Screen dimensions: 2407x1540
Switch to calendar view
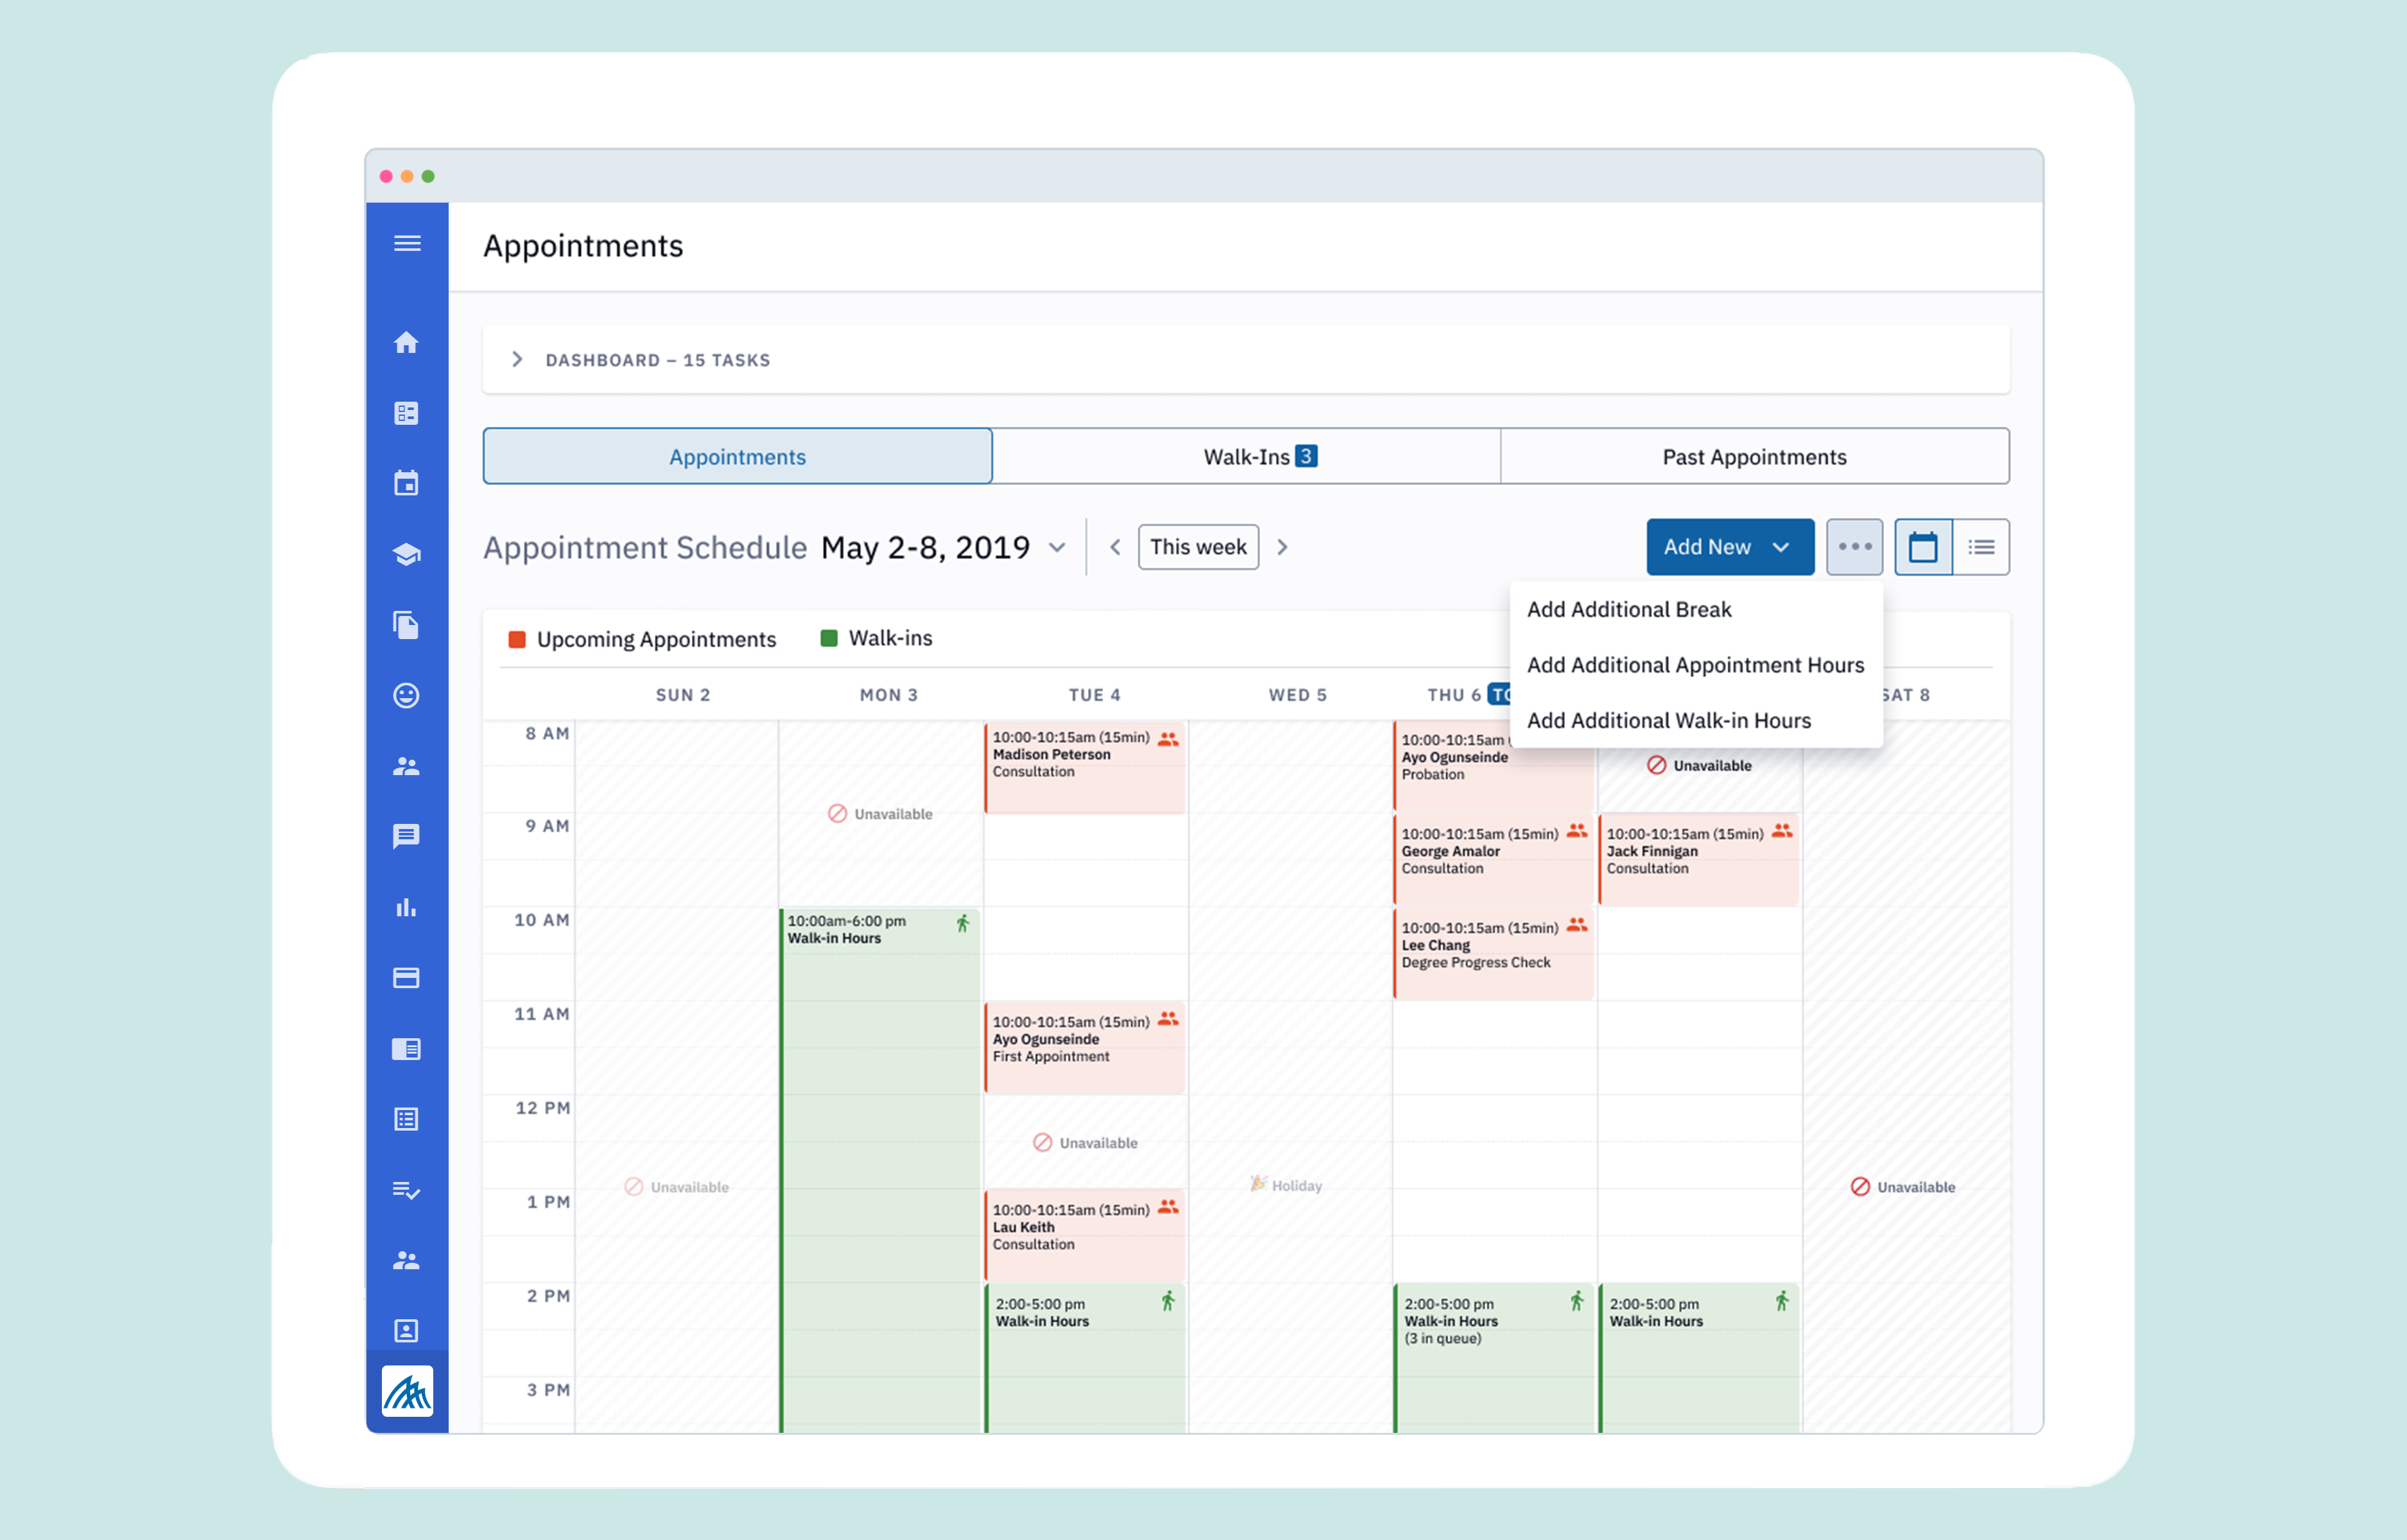(x=1922, y=547)
